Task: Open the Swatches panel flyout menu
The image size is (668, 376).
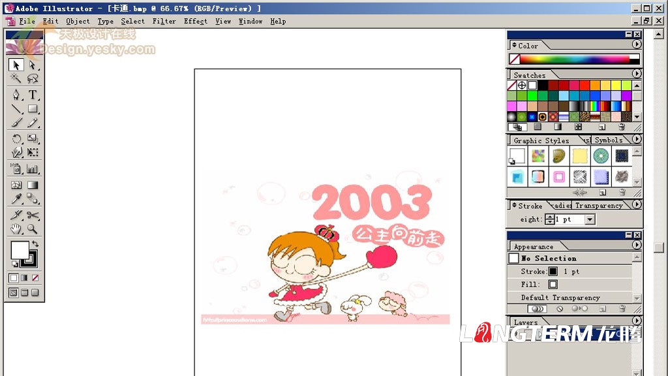Action: 637,74
